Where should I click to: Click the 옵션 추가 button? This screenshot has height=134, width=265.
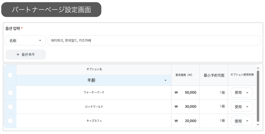(x=26, y=54)
